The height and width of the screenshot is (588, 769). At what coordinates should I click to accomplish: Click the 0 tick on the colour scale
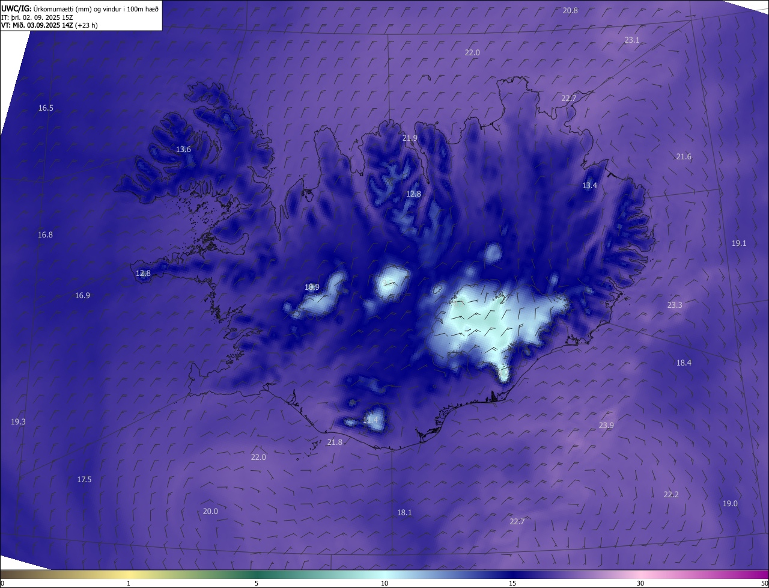tap(2, 584)
